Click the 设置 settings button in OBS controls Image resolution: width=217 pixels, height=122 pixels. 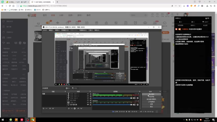pos(151,104)
